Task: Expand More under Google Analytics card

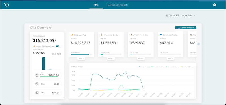Action: pyautogui.click(x=81, y=59)
